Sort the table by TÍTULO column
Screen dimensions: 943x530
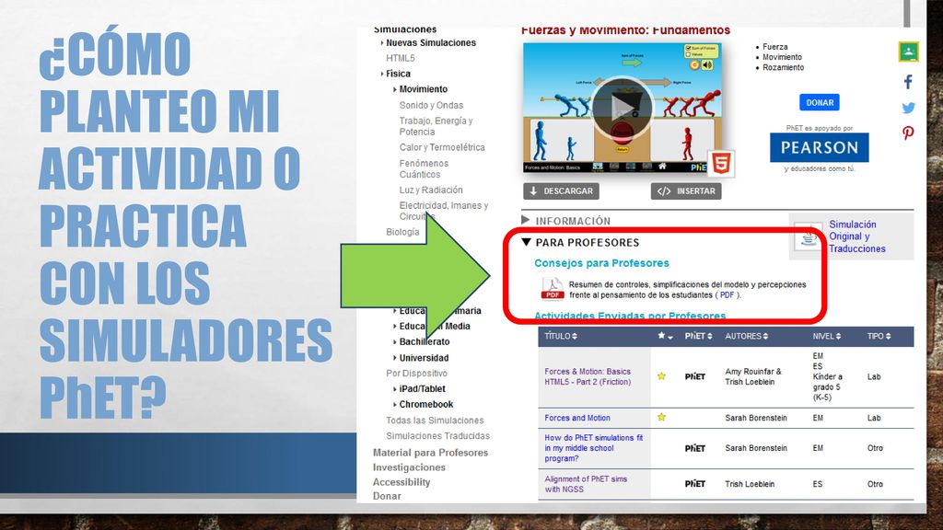tap(561, 336)
